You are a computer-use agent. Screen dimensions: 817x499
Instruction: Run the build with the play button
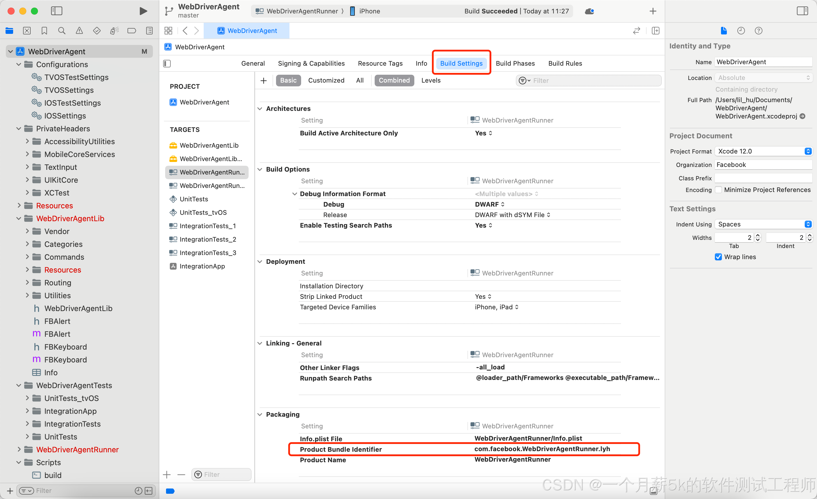tap(143, 11)
